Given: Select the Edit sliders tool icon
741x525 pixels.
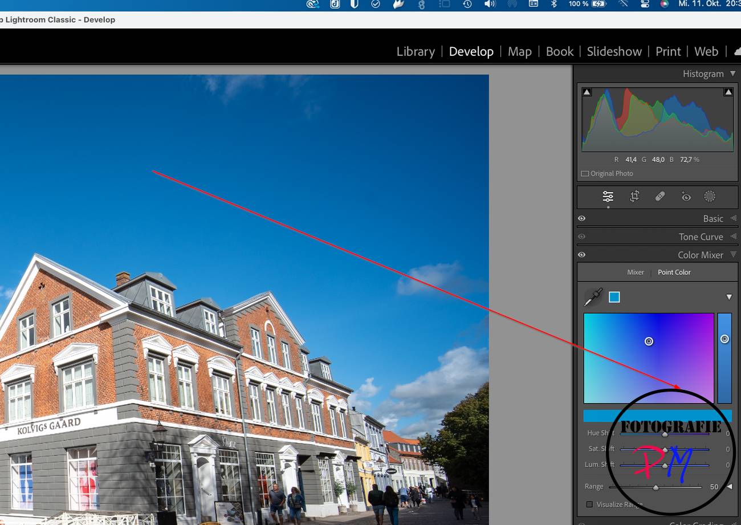Looking at the screenshot, I should (x=608, y=197).
